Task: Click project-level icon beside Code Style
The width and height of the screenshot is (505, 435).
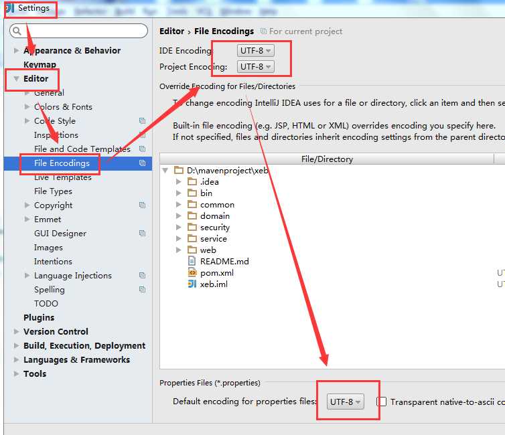Action: [x=142, y=120]
